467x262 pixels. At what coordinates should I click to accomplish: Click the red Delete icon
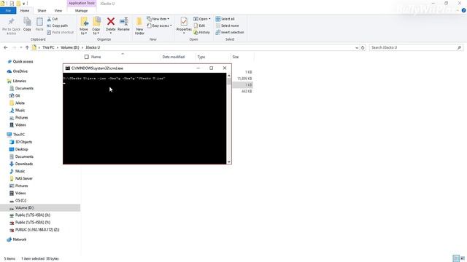(x=110, y=21)
